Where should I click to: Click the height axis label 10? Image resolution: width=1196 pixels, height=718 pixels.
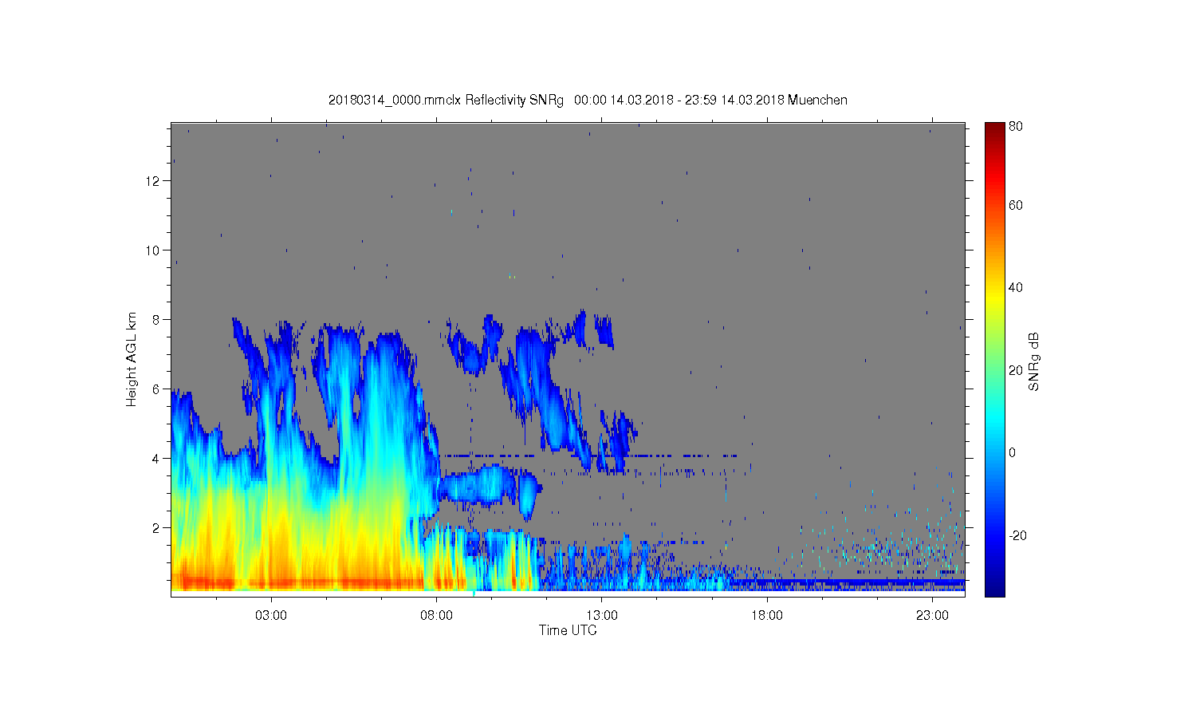[x=153, y=251]
